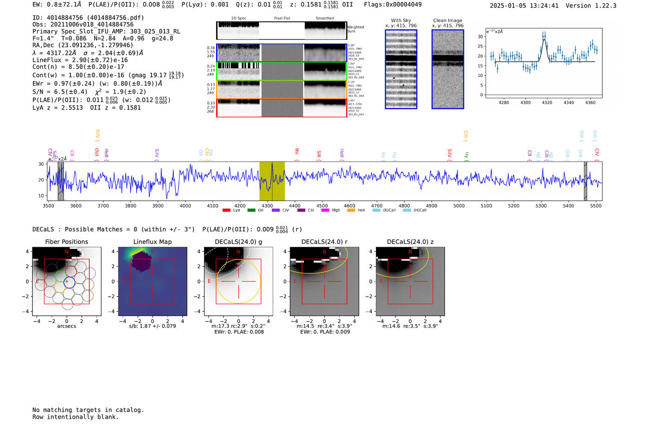View the DECaLS z-band cutout

[410, 281]
